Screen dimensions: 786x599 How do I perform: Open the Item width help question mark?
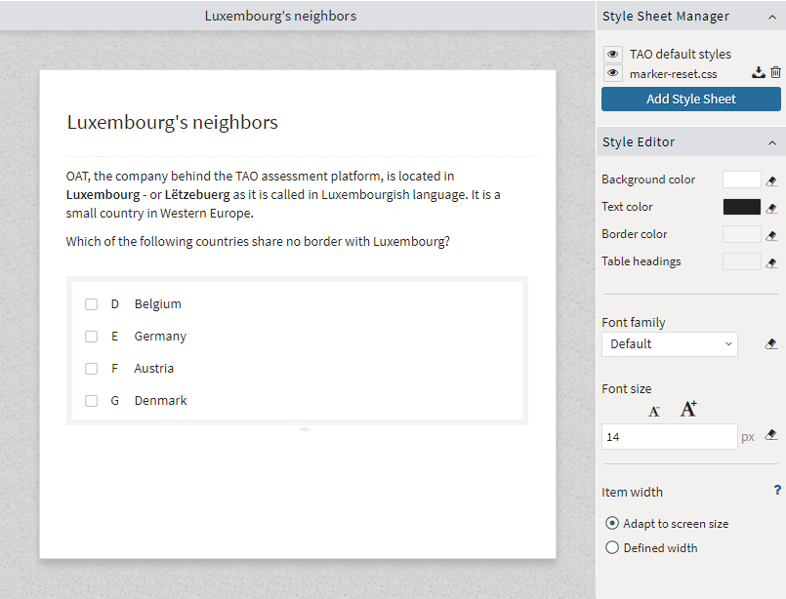(777, 490)
